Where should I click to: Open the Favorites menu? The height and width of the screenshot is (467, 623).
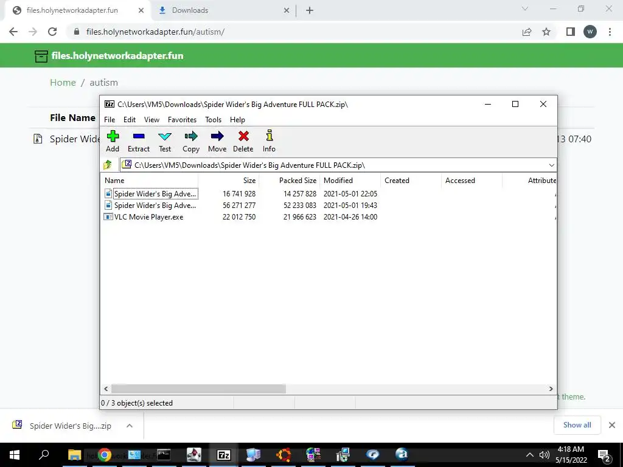click(x=182, y=120)
